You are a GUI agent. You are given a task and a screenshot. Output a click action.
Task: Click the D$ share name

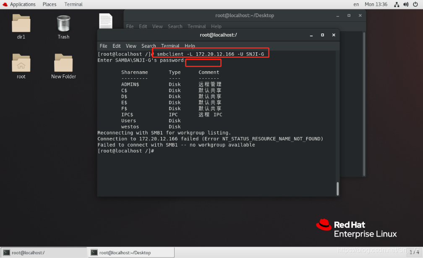click(x=124, y=96)
